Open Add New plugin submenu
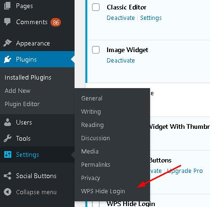Screen dimensions: 210x207 17,91
